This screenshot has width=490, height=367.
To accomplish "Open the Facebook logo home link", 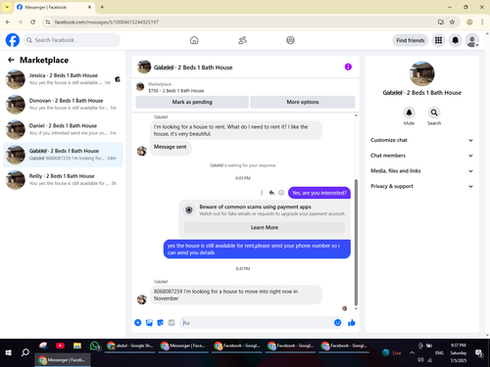I will (13, 40).
